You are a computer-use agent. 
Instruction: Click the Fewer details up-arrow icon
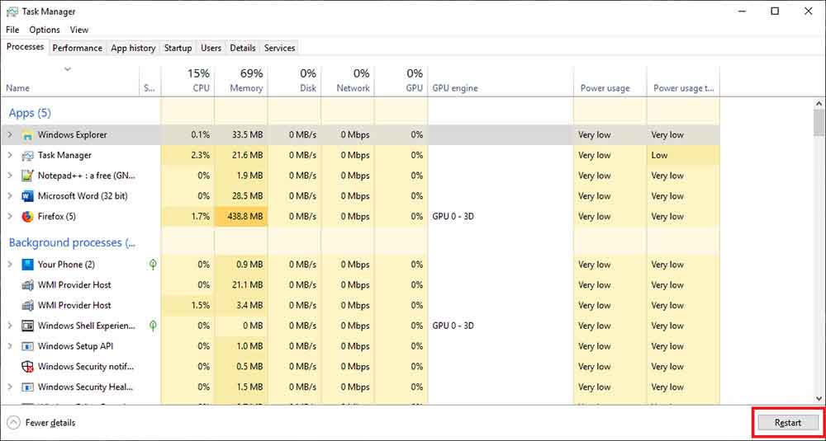[x=14, y=423]
